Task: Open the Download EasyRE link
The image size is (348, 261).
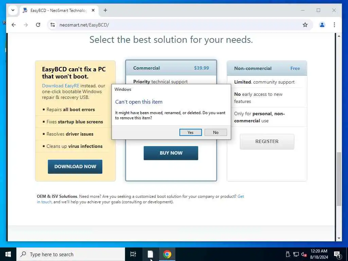Action: point(60,86)
